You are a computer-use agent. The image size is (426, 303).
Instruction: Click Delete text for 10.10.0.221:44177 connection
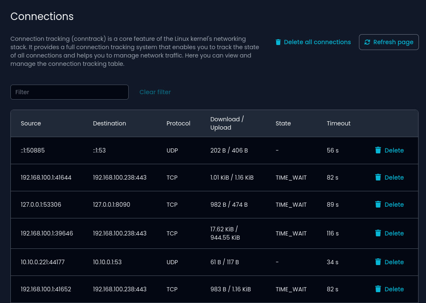tap(394, 262)
